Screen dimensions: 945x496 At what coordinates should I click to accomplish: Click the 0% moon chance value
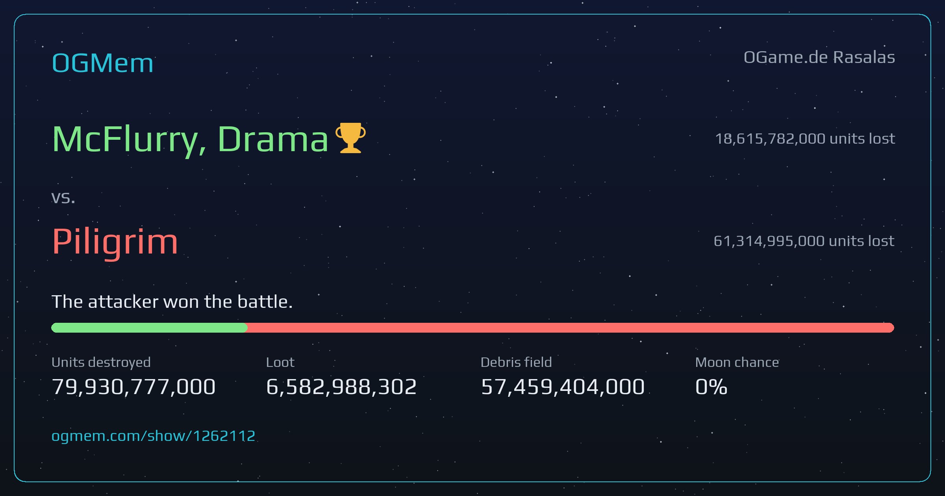[711, 387]
